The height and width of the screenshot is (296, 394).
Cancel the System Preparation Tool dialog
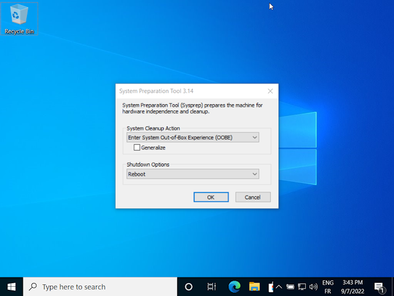(x=253, y=197)
